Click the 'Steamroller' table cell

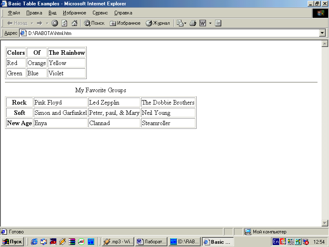(168, 123)
